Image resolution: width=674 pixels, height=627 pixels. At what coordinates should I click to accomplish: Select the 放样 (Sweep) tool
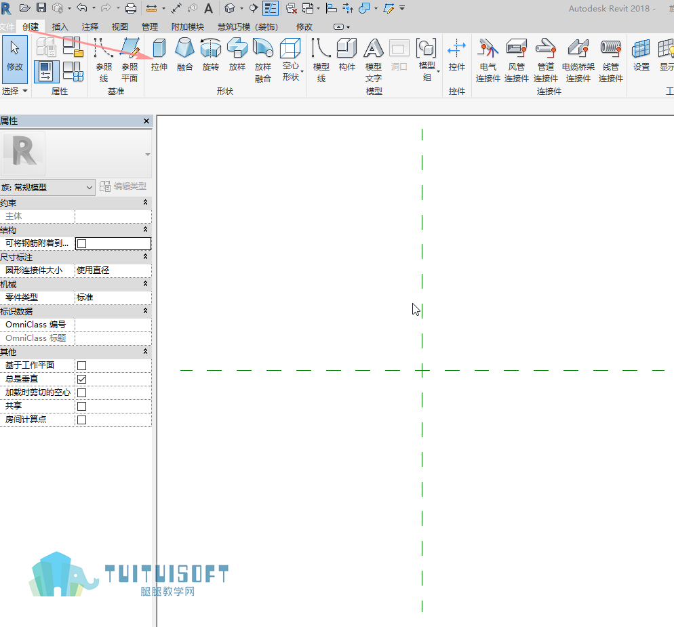point(237,54)
